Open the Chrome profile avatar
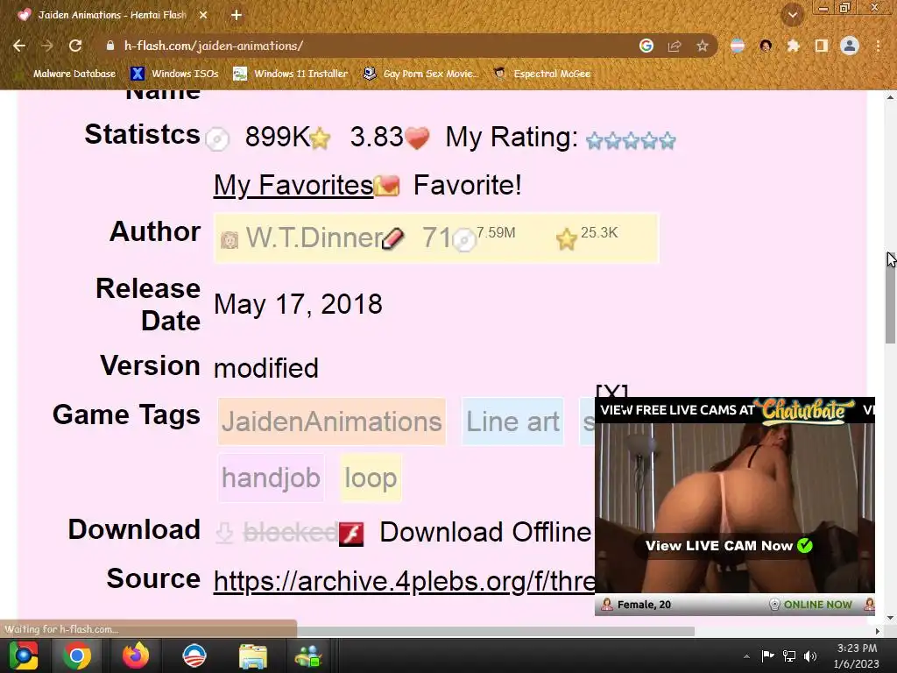Image resolution: width=897 pixels, height=673 pixels. pos(850,46)
